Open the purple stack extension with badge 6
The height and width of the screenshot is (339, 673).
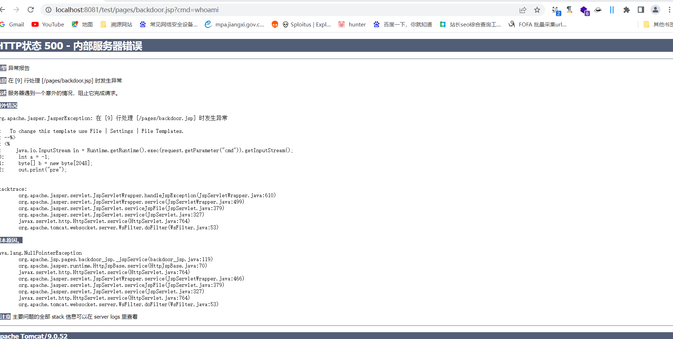coord(584,10)
